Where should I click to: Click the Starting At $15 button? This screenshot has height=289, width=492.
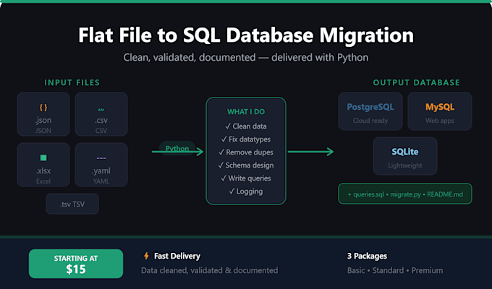click(76, 264)
